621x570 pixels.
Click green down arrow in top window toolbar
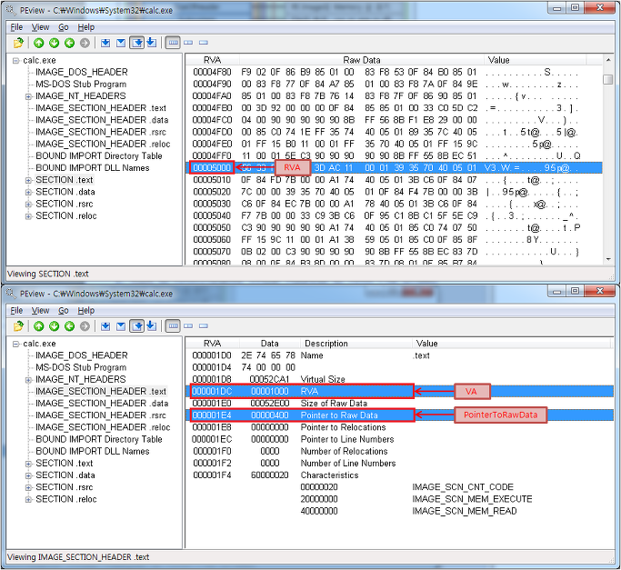[x=55, y=43]
